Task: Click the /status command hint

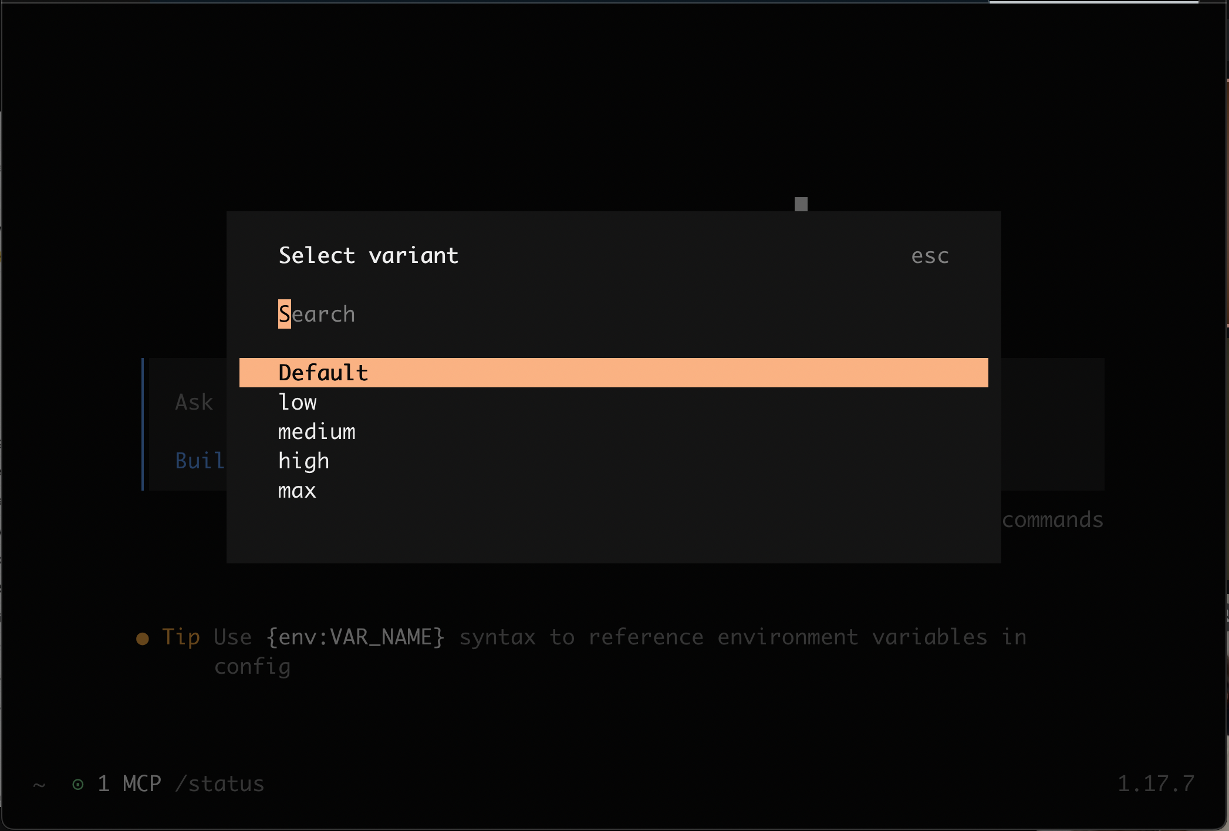Action: 220,784
